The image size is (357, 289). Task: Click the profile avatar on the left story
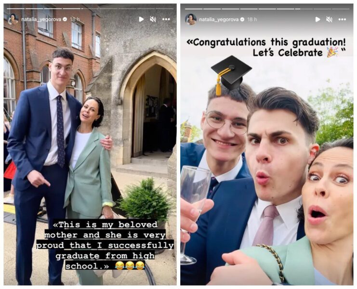tap(13, 19)
